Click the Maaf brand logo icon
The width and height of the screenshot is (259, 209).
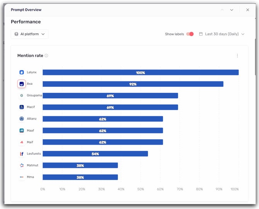coord(22,130)
